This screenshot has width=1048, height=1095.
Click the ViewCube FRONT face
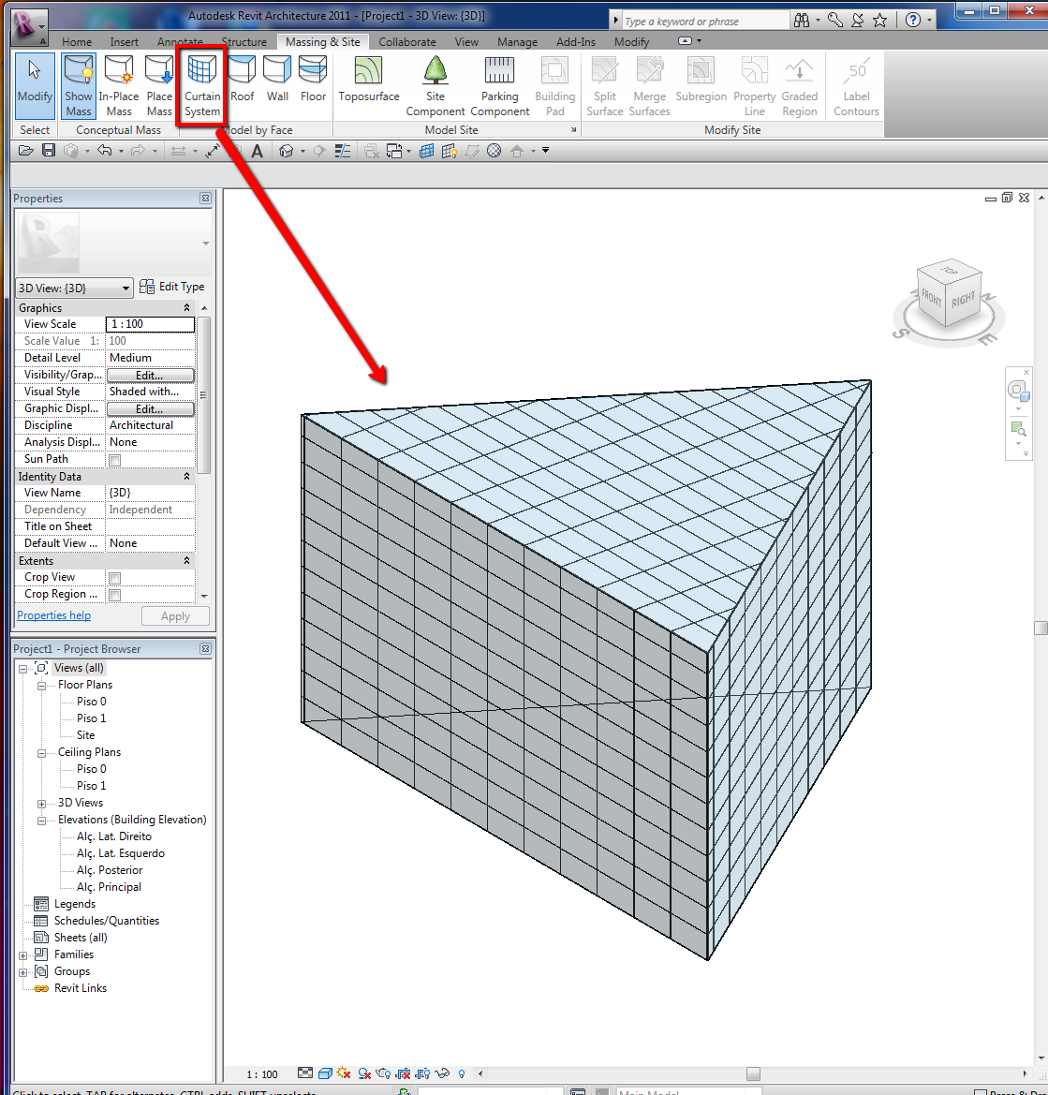pos(932,299)
